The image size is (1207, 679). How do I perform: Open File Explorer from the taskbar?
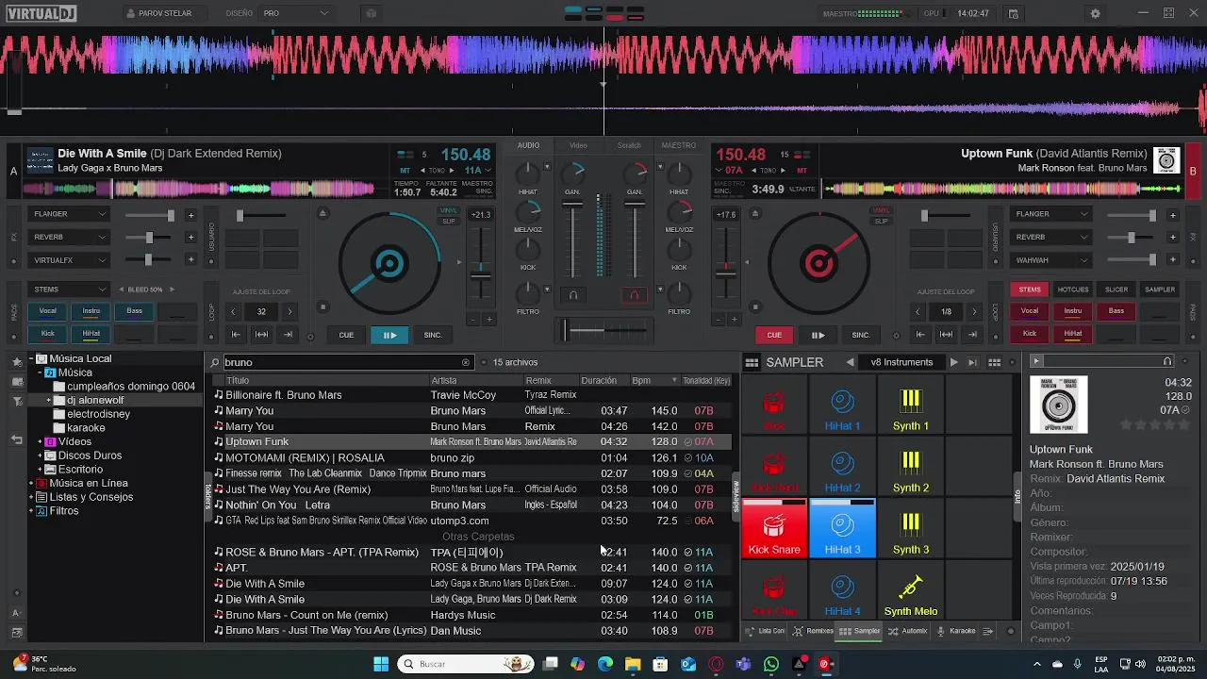point(633,664)
